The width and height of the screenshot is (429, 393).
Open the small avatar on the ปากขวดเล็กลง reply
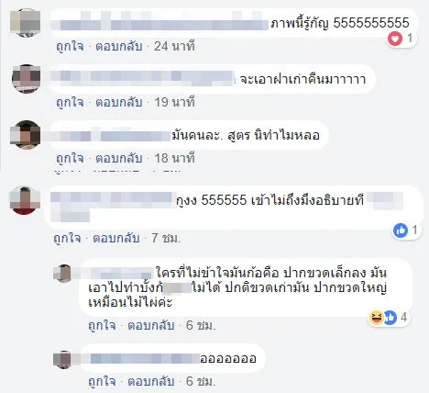pos(62,273)
